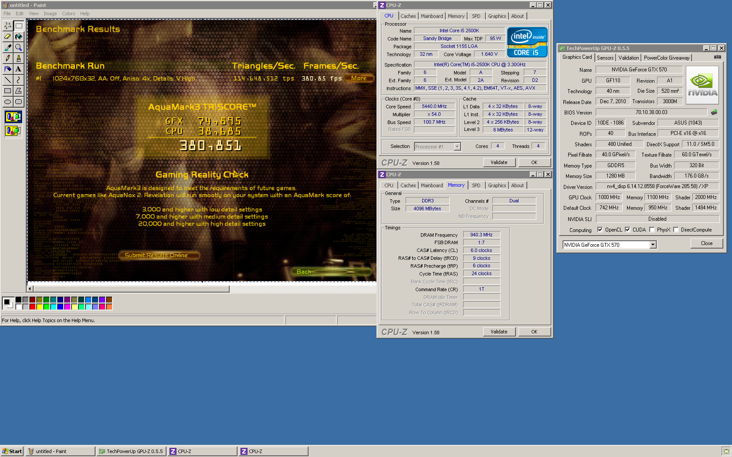
Task: Switch to Caches tab in top CPU-Z window
Action: (408, 16)
